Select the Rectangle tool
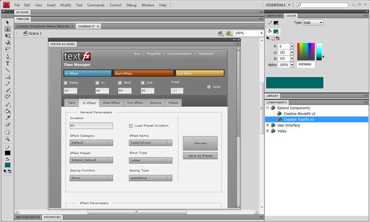Image resolution: width=370 pixels, height=222 pixels. (7, 77)
